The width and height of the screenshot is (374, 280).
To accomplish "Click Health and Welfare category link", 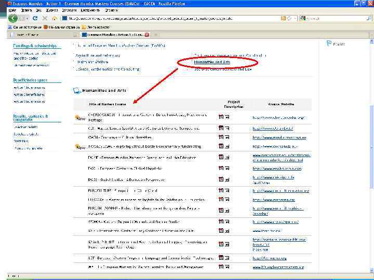I will (92, 62).
